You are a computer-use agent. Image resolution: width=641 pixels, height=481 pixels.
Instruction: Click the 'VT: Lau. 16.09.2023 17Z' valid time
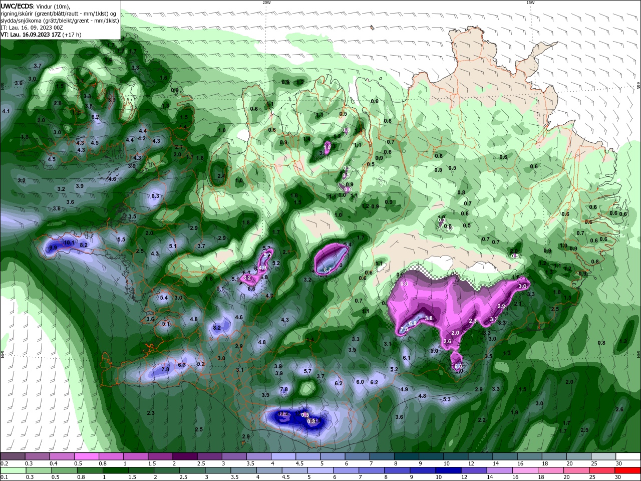pos(31,35)
